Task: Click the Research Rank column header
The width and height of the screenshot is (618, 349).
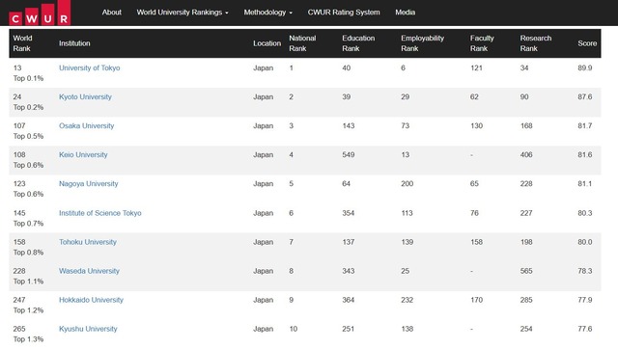Action: coord(536,43)
